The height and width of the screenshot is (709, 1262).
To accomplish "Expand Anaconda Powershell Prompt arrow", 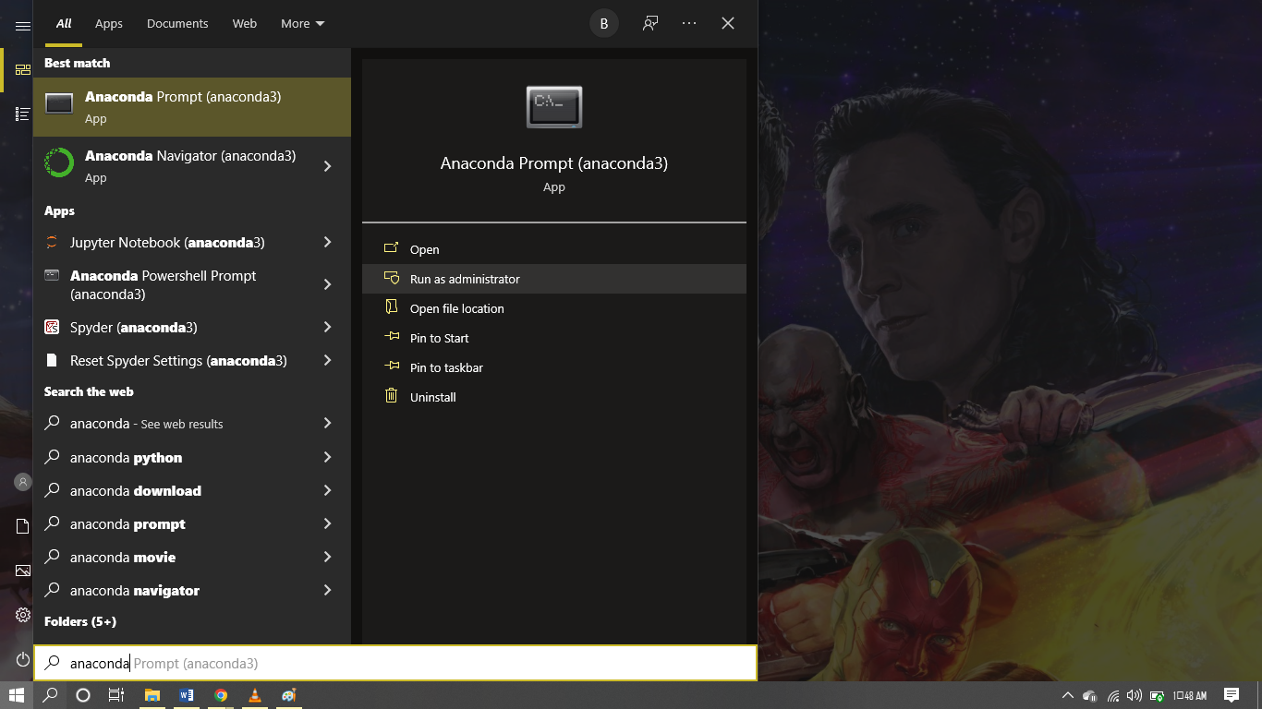I will point(328,284).
